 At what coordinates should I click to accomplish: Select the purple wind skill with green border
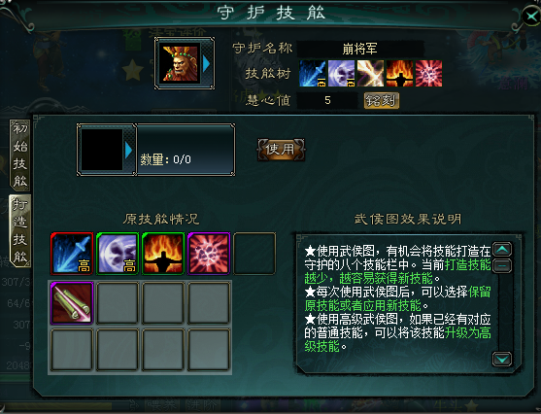[x=118, y=254]
